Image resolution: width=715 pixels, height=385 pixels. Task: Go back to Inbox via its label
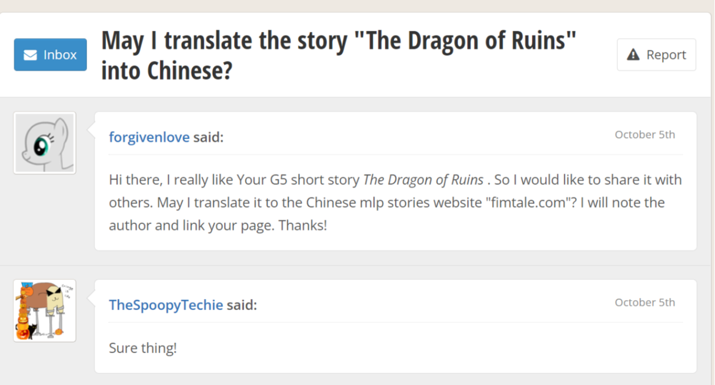(60, 55)
